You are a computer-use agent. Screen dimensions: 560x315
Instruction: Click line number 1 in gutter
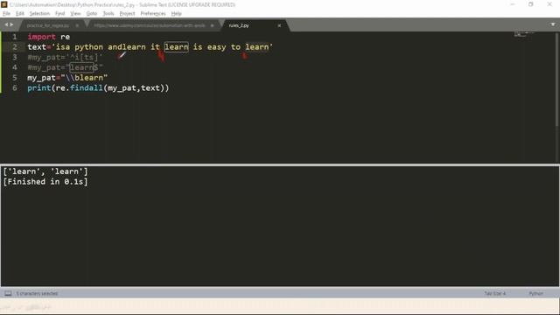click(x=15, y=37)
